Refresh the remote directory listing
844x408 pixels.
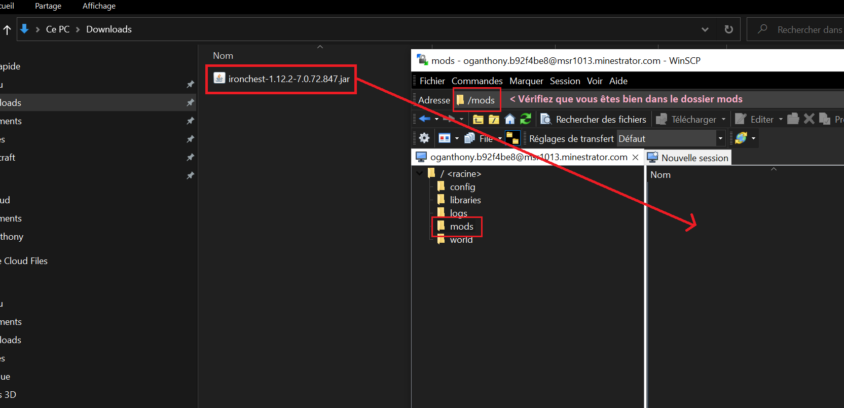click(526, 119)
